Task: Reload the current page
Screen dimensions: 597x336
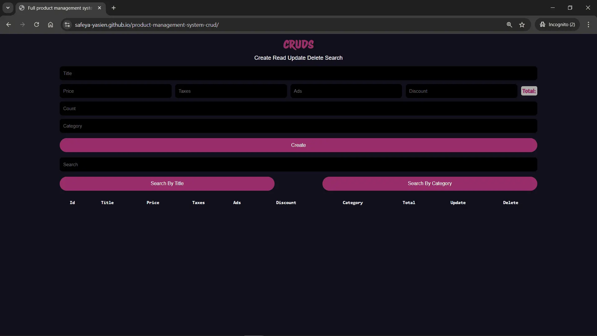Action: tap(36, 25)
